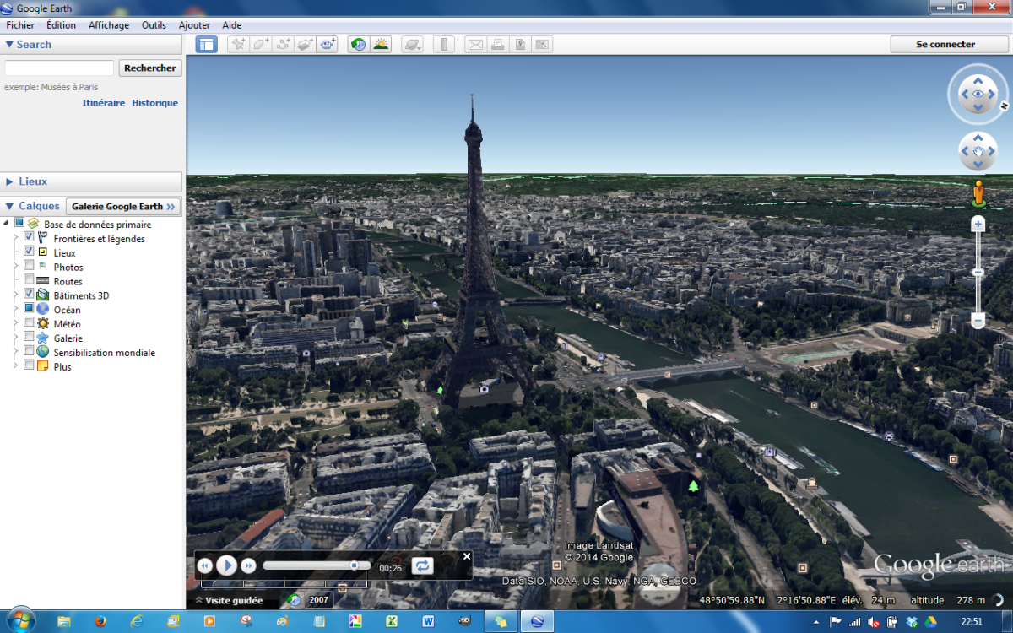Enable the Galerie layer checkbox
1013x633 pixels.
point(29,338)
